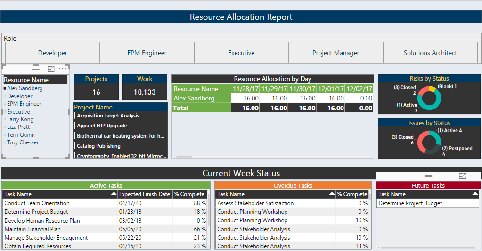Open focus mode for Future Tasks visual
Screen dimensions: 482x251
tap(462, 176)
